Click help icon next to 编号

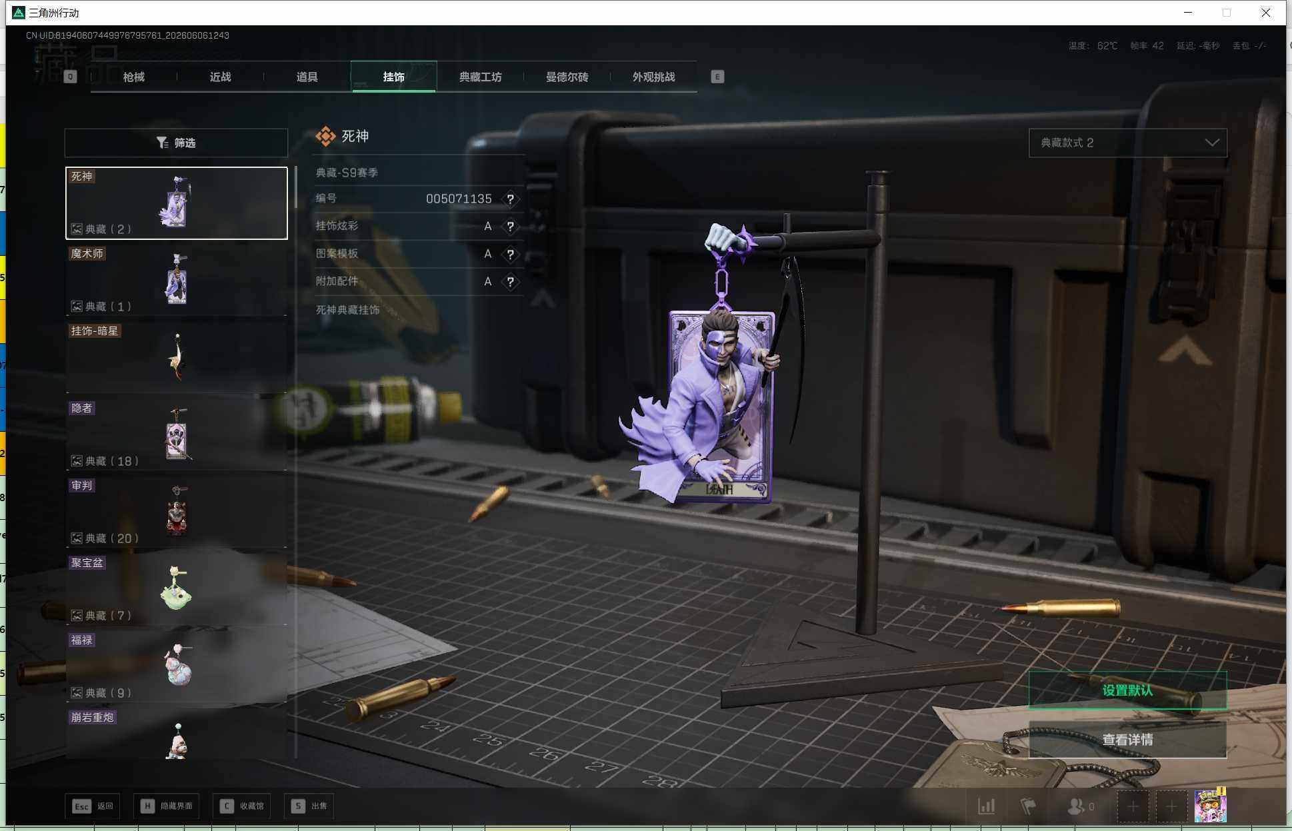510,199
